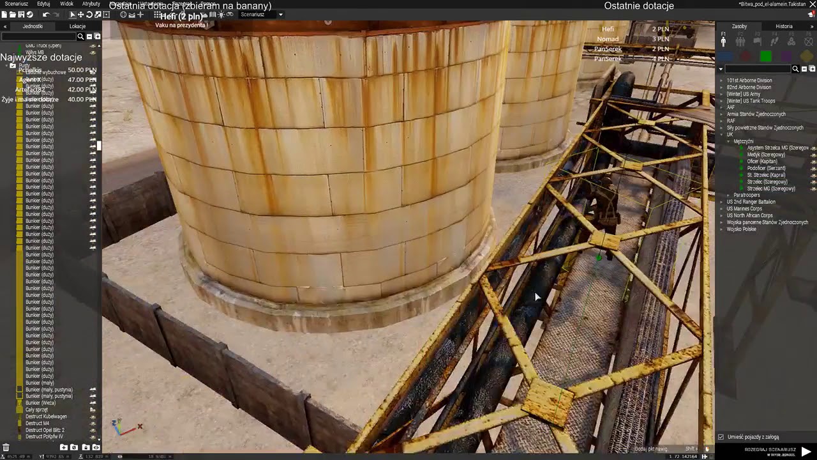Image resolution: width=817 pixels, height=460 pixels.
Task: Expand all entries in left entity list
Action: click(x=98, y=37)
